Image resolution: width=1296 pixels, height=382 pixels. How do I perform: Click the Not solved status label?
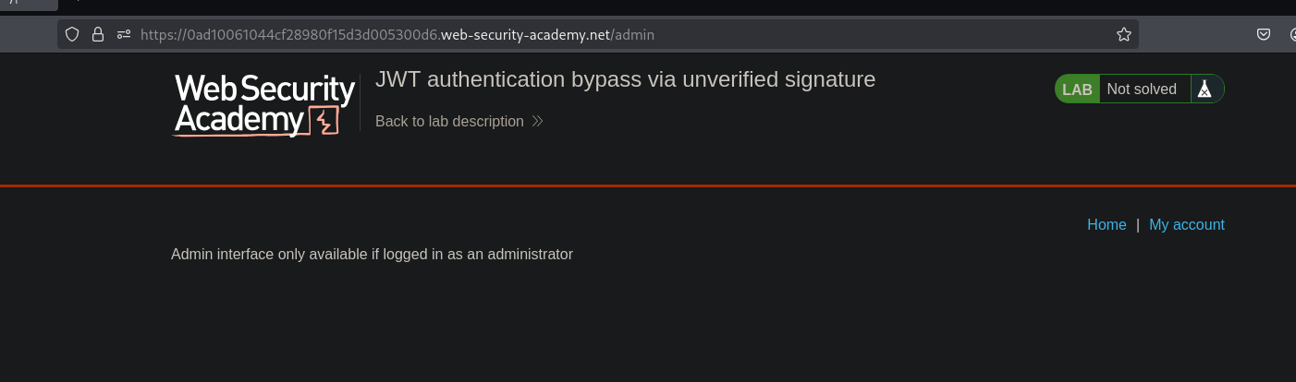coord(1142,90)
